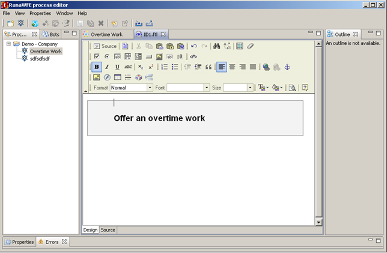Insert a file upload field element

click(x=180, y=57)
